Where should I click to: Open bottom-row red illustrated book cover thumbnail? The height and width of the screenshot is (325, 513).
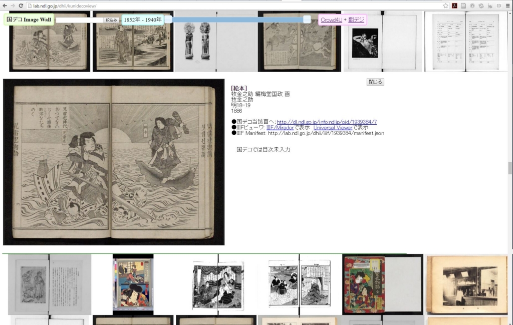click(382, 284)
